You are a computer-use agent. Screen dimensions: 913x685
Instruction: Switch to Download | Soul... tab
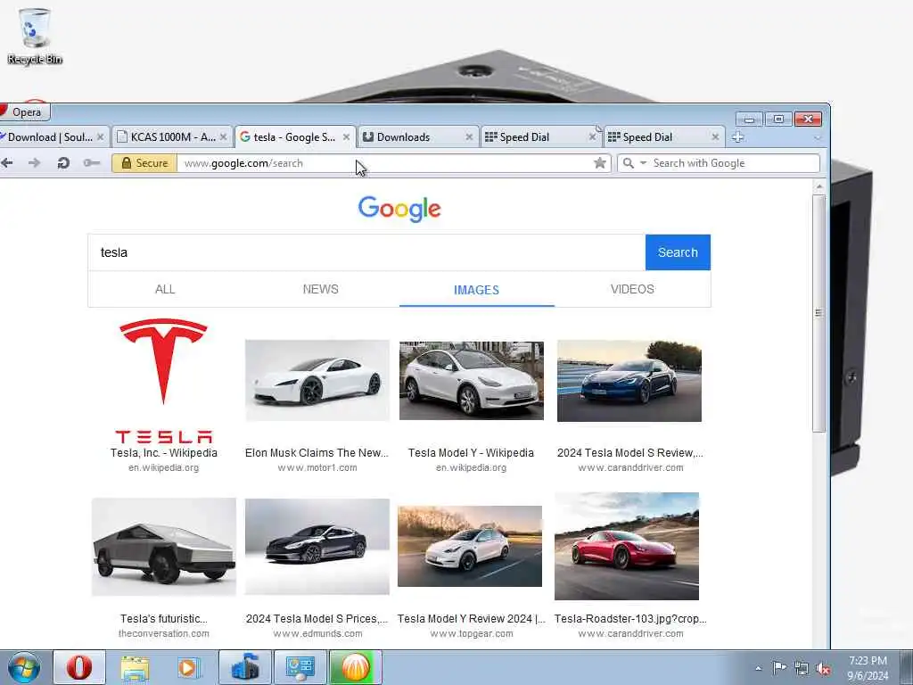[50, 136]
